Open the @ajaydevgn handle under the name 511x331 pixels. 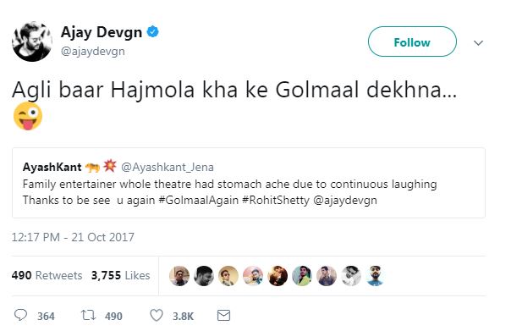(93, 51)
